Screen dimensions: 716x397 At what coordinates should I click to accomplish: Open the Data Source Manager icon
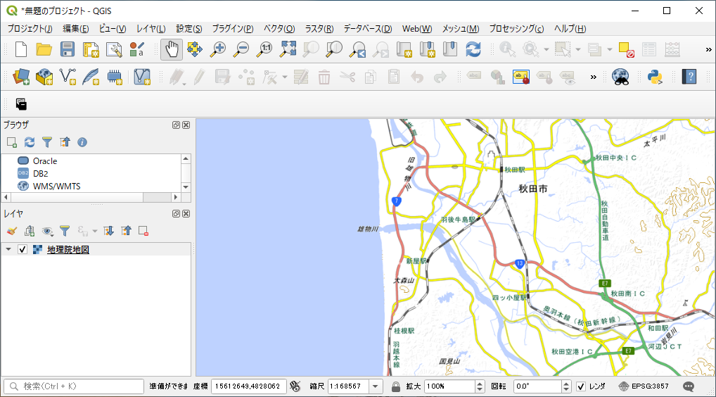tap(21, 77)
